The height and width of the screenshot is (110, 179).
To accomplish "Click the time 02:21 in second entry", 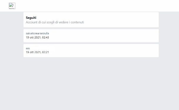I will point(45,52).
